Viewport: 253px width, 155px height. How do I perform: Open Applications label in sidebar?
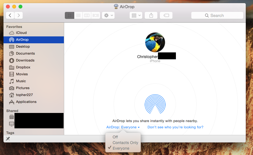pos(26,102)
